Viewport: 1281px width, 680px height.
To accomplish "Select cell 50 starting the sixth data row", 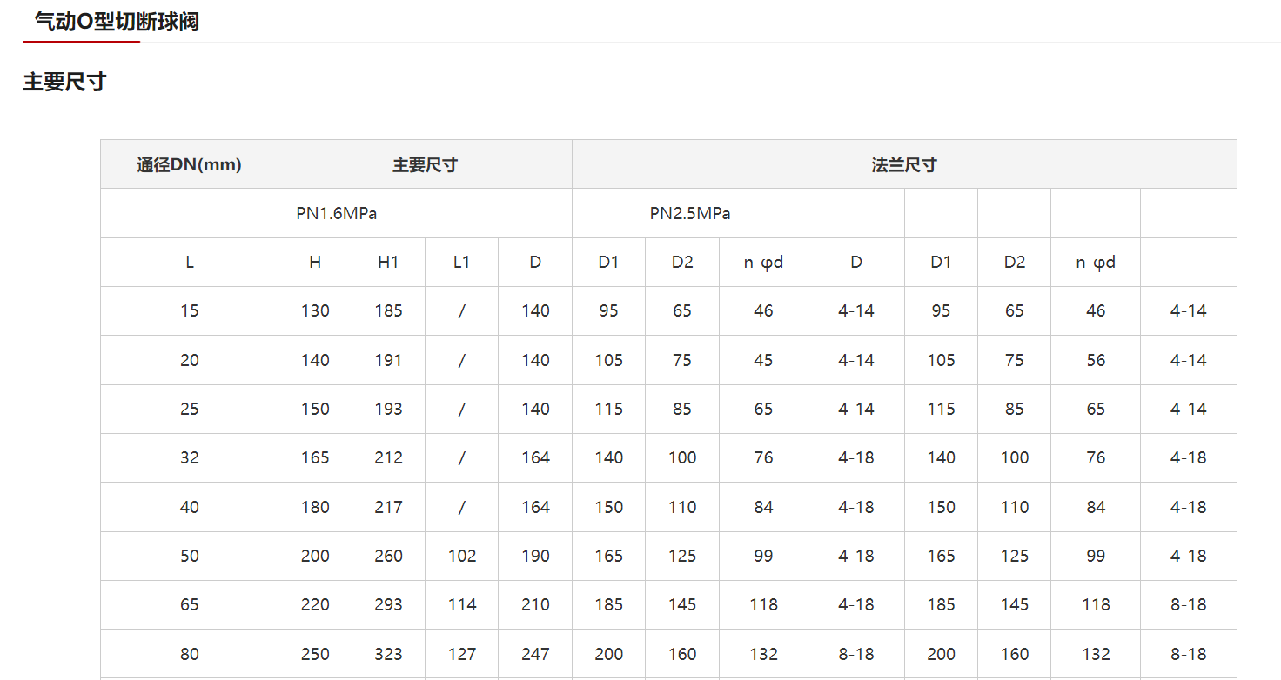I will [x=190, y=556].
